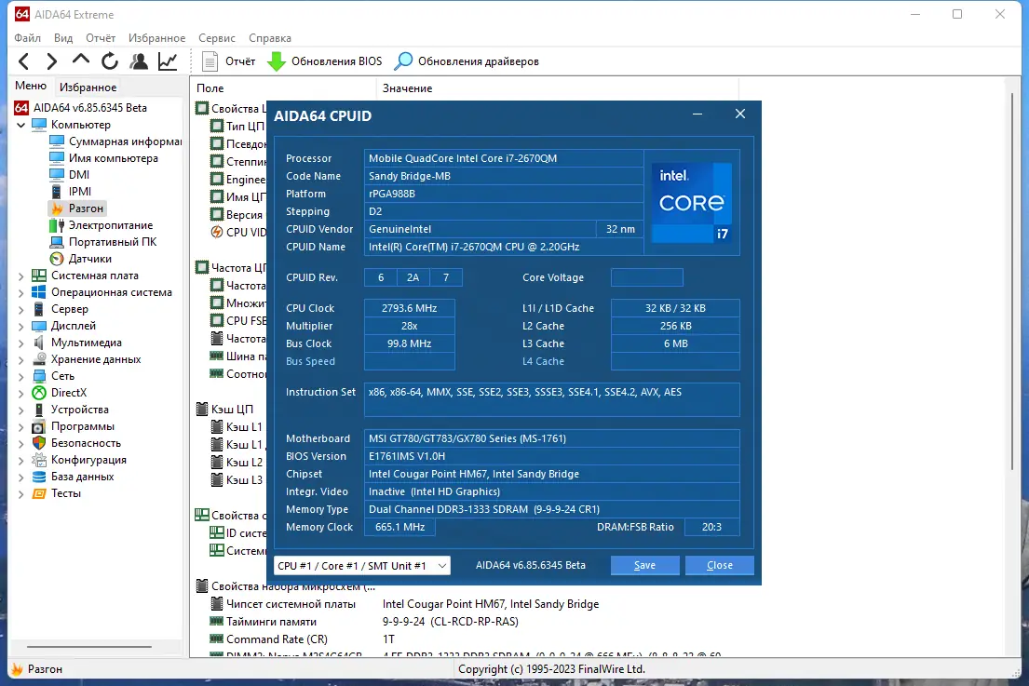1029x686 pixels.
Task: Select Имя компьютера in tree
Action: tap(103, 158)
